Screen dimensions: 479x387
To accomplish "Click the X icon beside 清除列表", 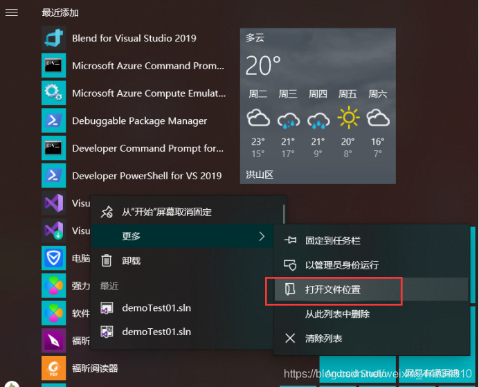I will click(290, 338).
